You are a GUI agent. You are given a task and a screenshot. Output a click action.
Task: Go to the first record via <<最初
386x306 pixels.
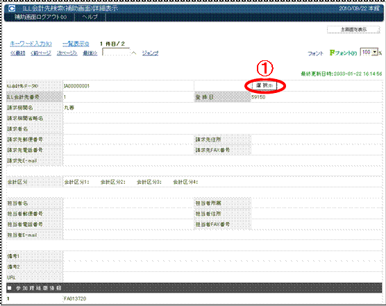coord(18,53)
